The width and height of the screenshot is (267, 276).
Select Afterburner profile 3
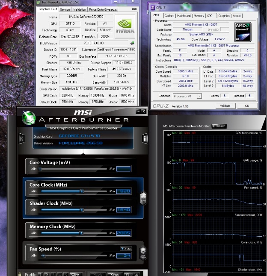click(53, 274)
